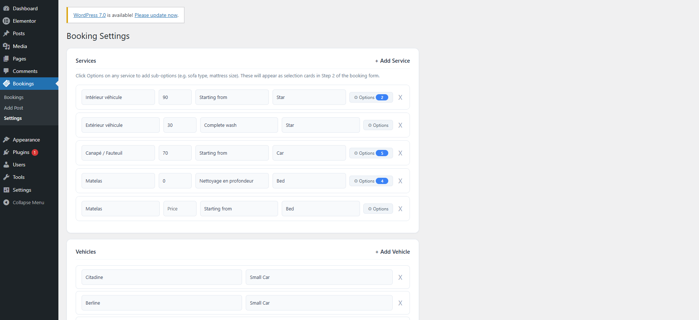Edit the Small Car field for Citadine
The height and width of the screenshot is (320, 699).
(x=319, y=277)
